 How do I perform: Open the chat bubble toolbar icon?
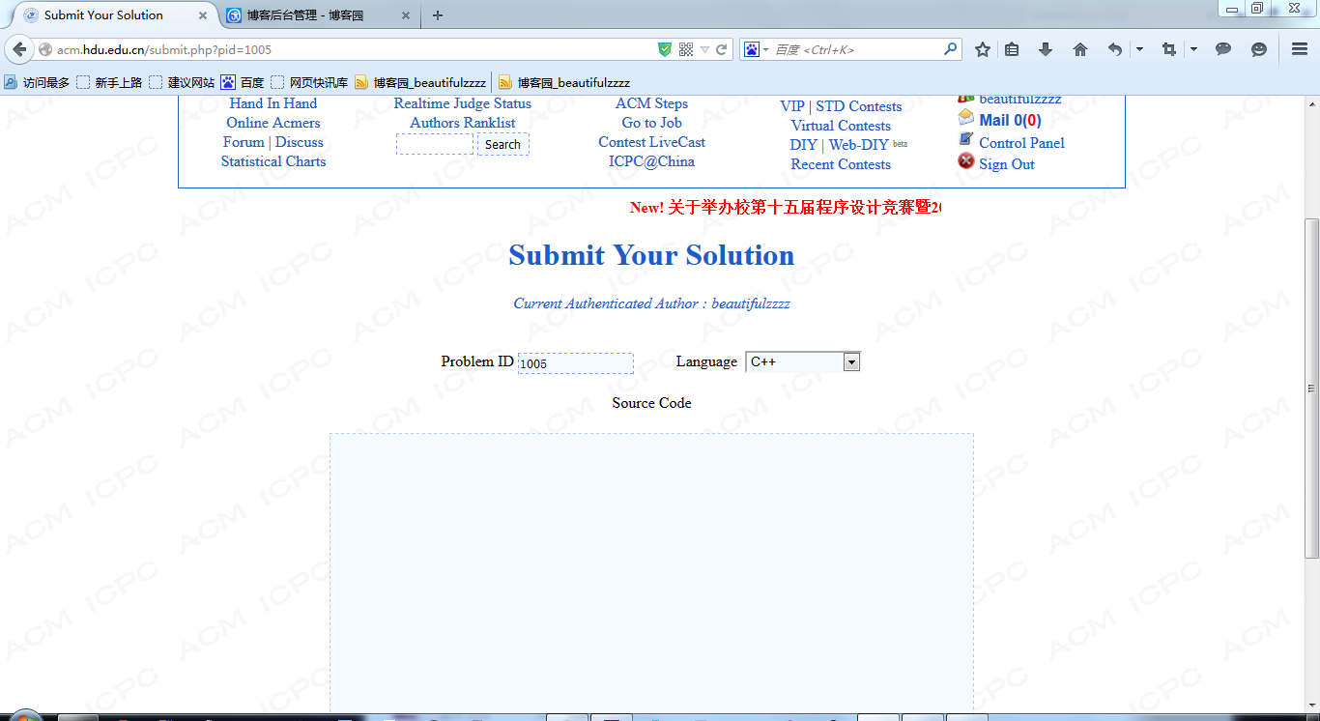[x=1223, y=49]
